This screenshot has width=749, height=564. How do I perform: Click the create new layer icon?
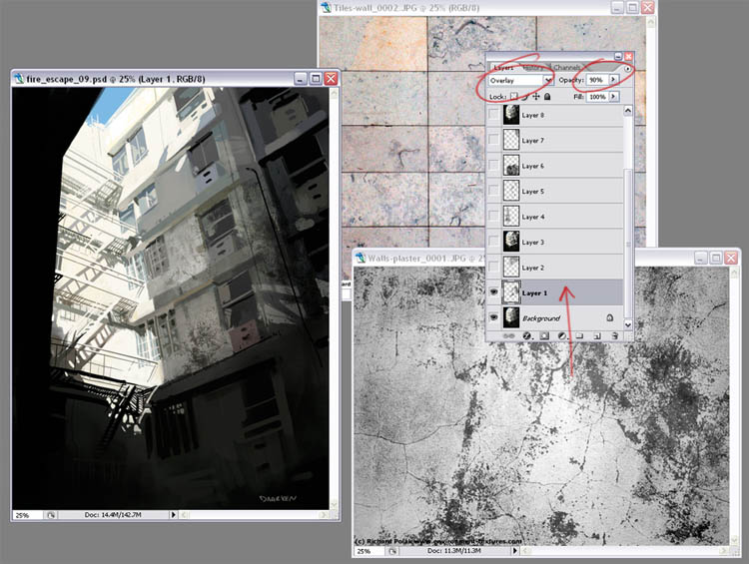point(596,336)
